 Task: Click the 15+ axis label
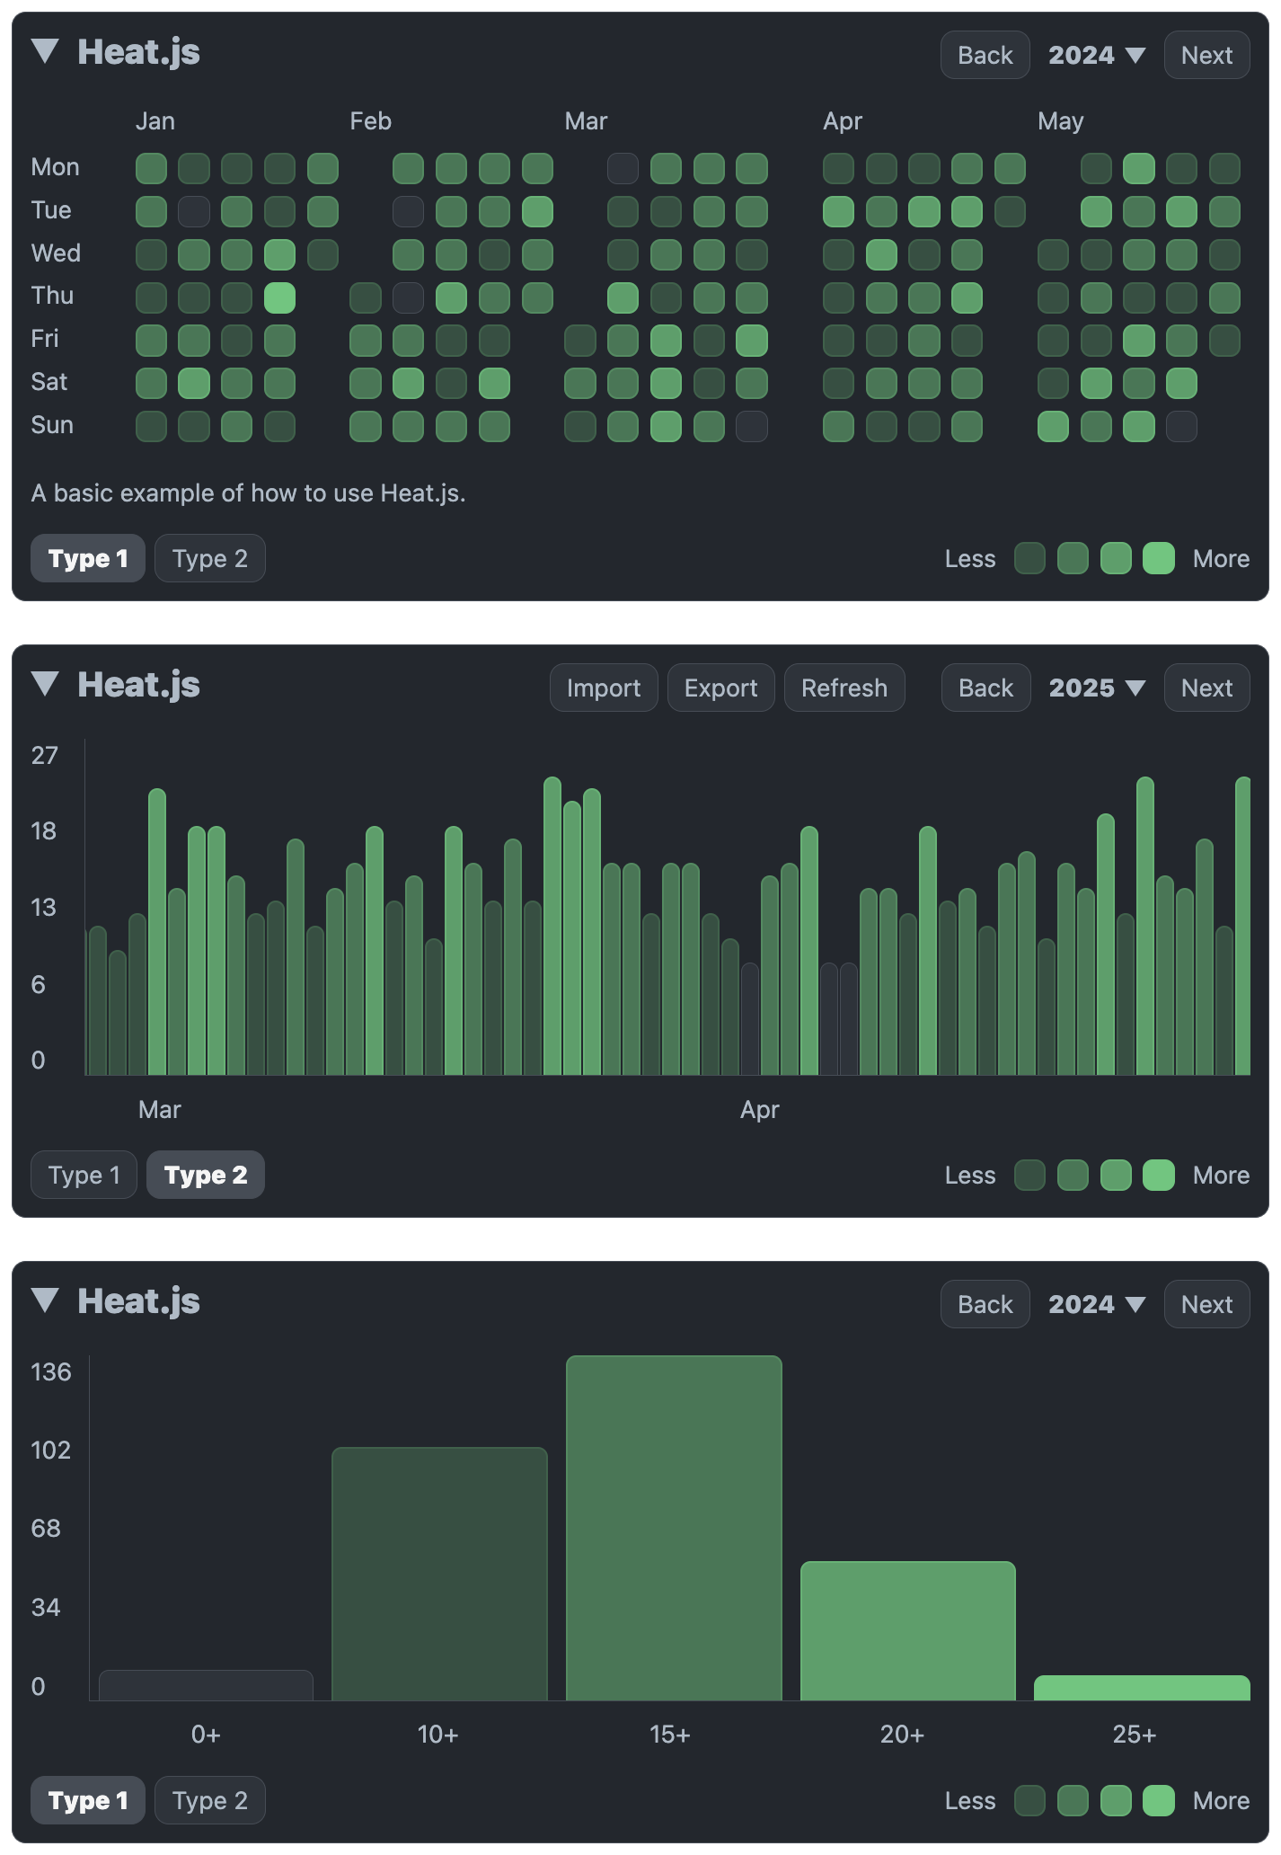[670, 1735]
